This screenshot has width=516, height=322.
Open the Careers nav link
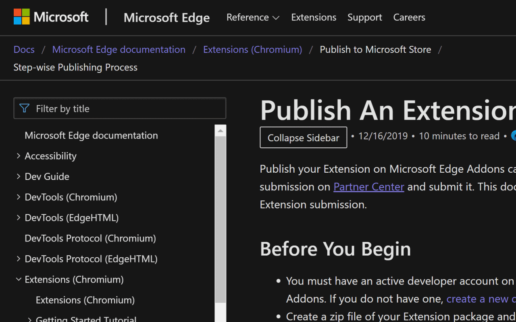tap(409, 17)
